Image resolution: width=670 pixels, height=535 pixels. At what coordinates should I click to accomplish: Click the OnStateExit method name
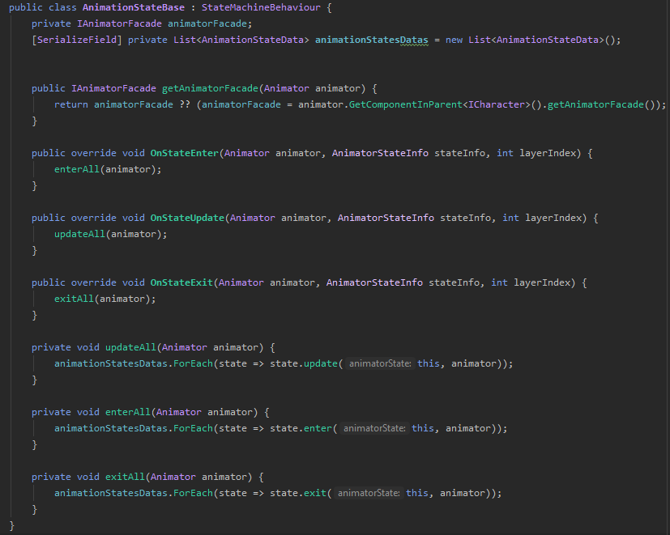(x=181, y=282)
